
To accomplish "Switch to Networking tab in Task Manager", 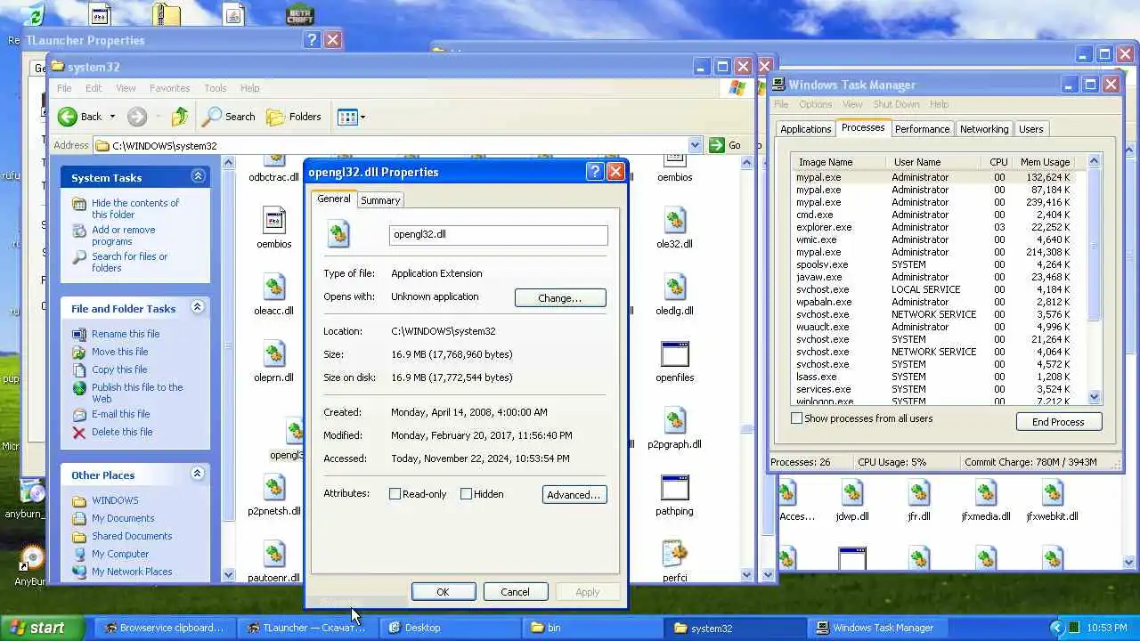I will click(984, 129).
